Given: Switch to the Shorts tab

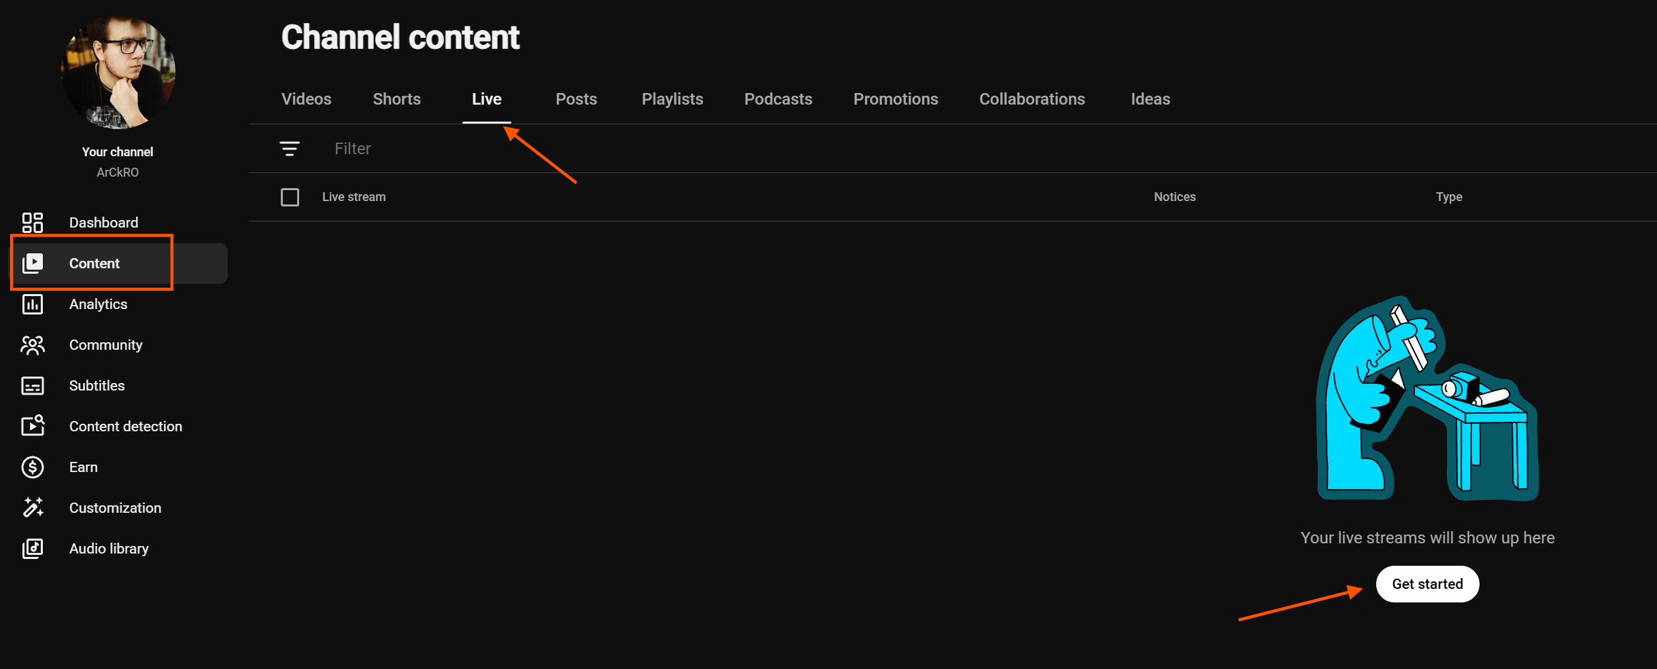Looking at the screenshot, I should coord(397,99).
